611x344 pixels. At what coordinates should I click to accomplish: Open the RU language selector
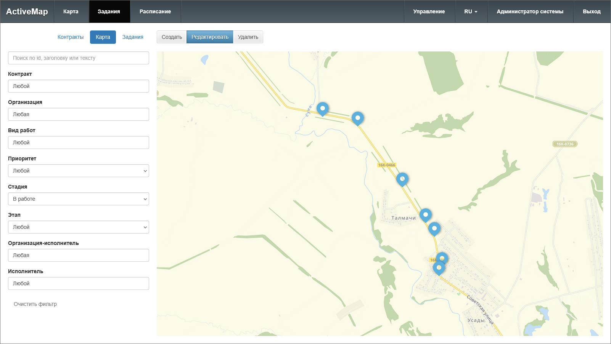point(471,11)
